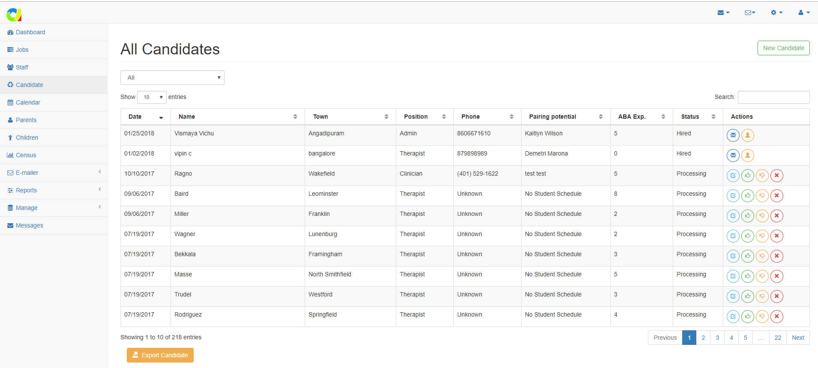Click the orange user icon for vipin c
Screen dimensions: 818x368
[x=747, y=156]
